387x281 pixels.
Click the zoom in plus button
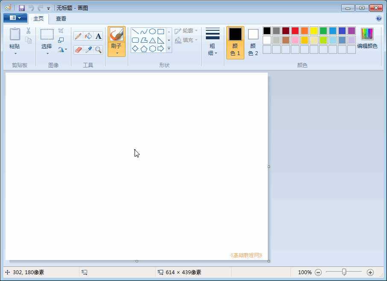click(x=370, y=272)
